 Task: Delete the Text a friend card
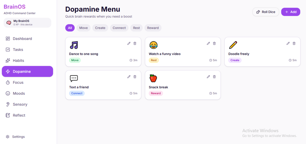pos(135,77)
